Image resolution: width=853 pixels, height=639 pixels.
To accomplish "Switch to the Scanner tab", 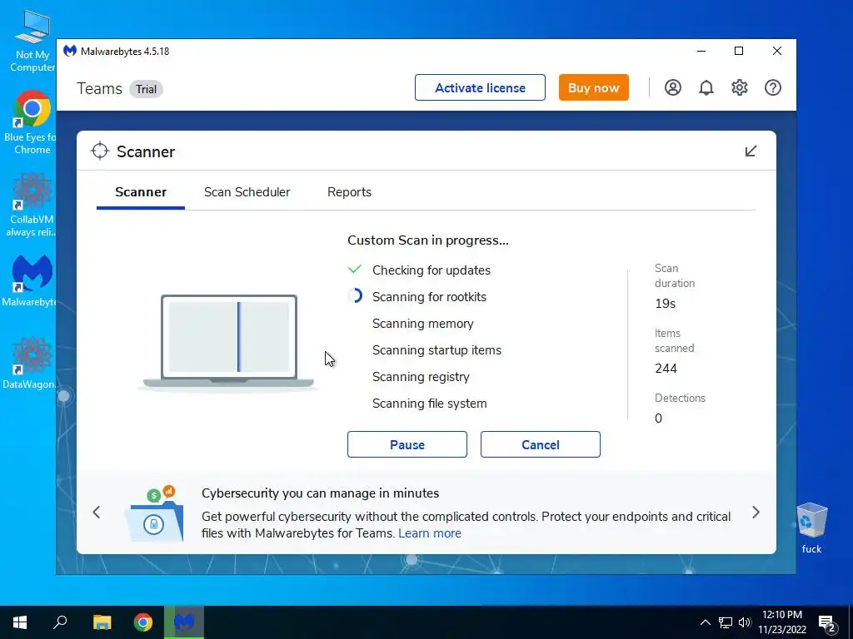I will coord(141,192).
